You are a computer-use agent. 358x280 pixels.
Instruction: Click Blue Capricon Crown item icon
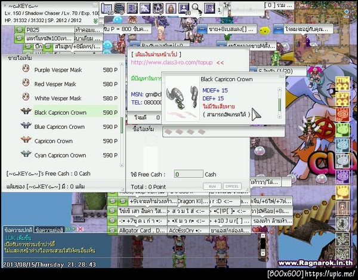pos(26,125)
